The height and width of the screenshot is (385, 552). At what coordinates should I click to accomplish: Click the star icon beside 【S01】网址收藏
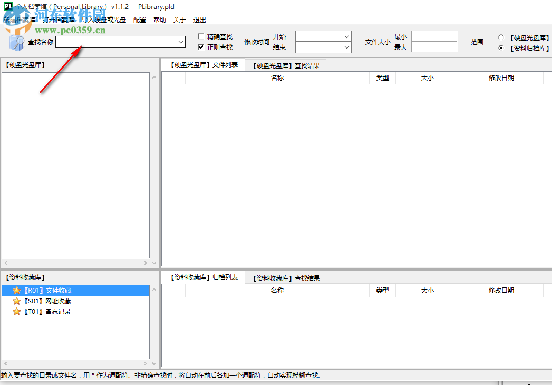[x=16, y=301]
